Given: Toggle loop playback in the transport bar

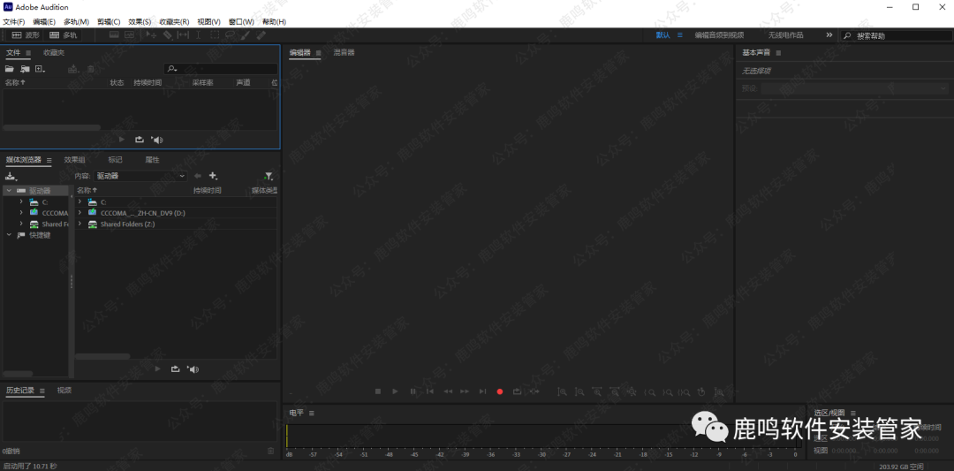Looking at the screenshot, I should tap(517, 391).
